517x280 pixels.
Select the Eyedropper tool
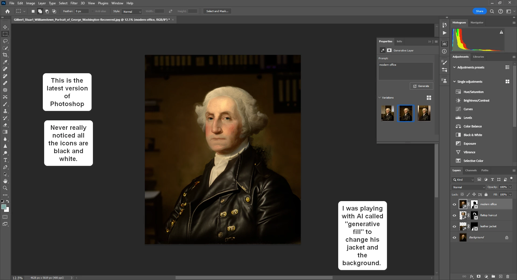(5, 62)
